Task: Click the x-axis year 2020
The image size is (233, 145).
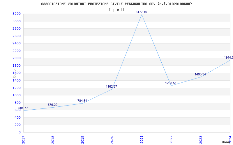Action: click(112, 139)
